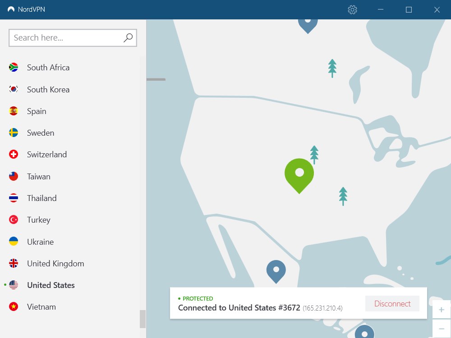
Task: Choose the Vietnam flag icon
Action: click(14, 306)
